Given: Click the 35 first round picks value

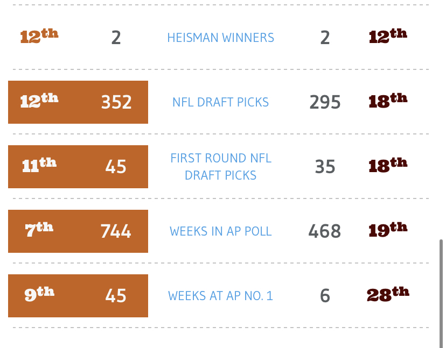Looking at the screenshot, I should point(325,167).
